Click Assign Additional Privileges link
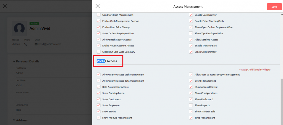 coord(255,70)
